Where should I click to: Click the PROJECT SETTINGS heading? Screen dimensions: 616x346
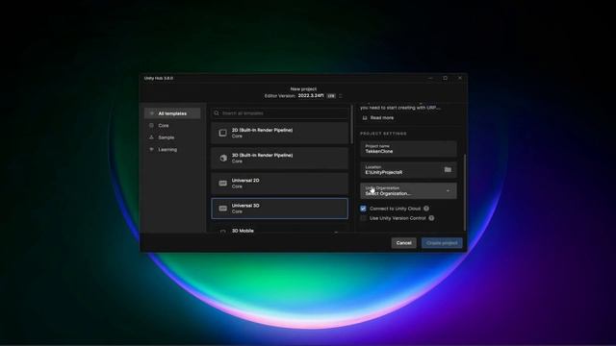383,134
